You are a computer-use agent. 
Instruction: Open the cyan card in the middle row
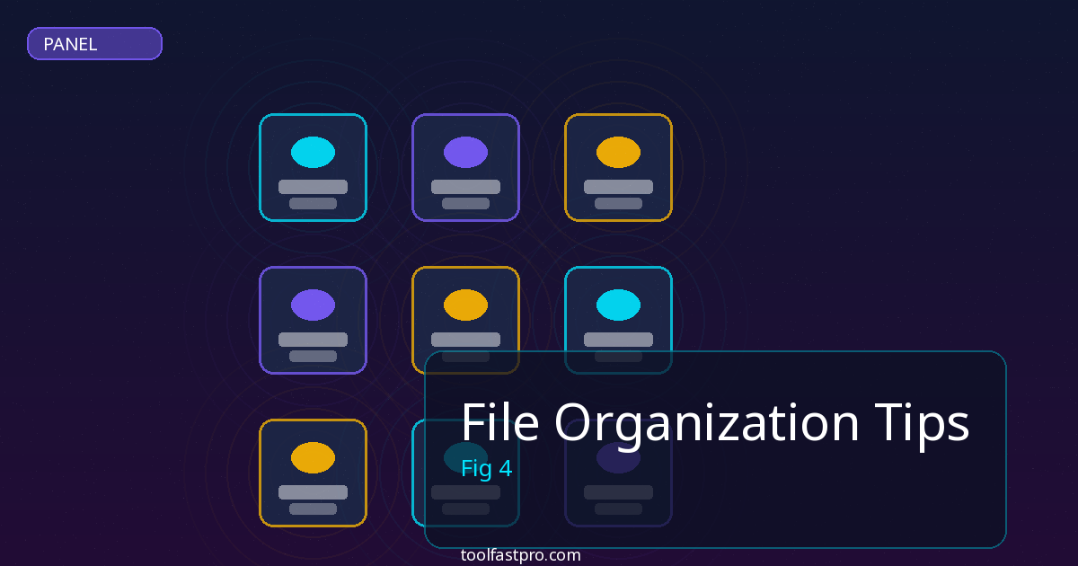tap(618, 320)
